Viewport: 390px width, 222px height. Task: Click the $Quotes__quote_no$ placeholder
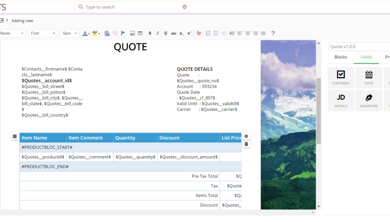click(198, 81)
